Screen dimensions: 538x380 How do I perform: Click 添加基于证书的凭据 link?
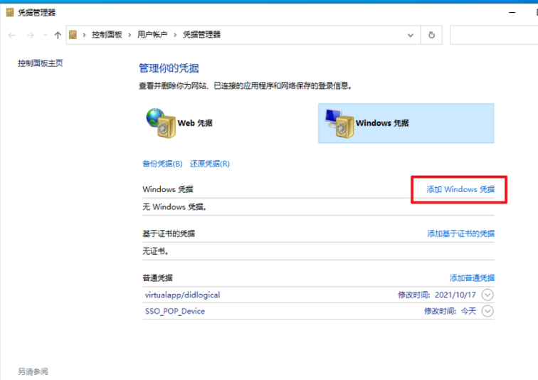click(461, 233)
